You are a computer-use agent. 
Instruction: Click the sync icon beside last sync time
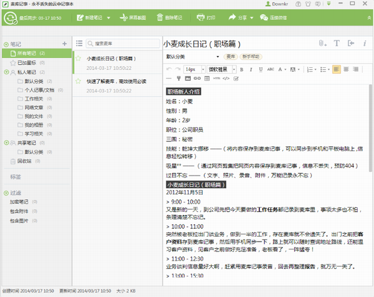[x=9, y=18]
